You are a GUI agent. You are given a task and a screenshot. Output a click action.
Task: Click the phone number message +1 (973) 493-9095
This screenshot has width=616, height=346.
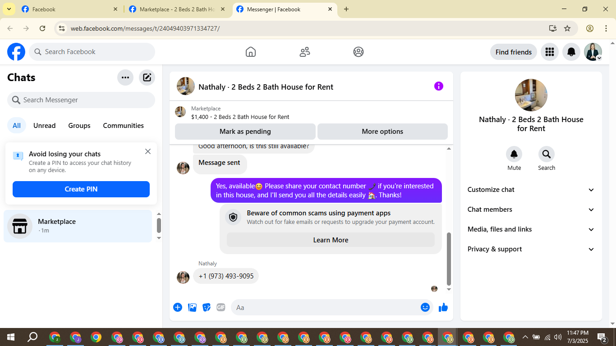coord(226,276)
